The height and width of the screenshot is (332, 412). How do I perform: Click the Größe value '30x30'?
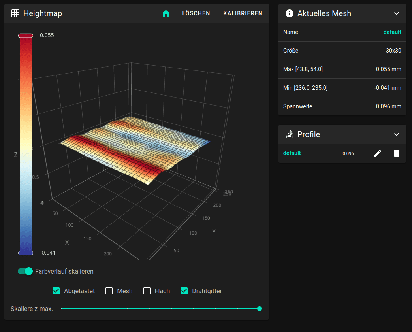pos(393,51)
